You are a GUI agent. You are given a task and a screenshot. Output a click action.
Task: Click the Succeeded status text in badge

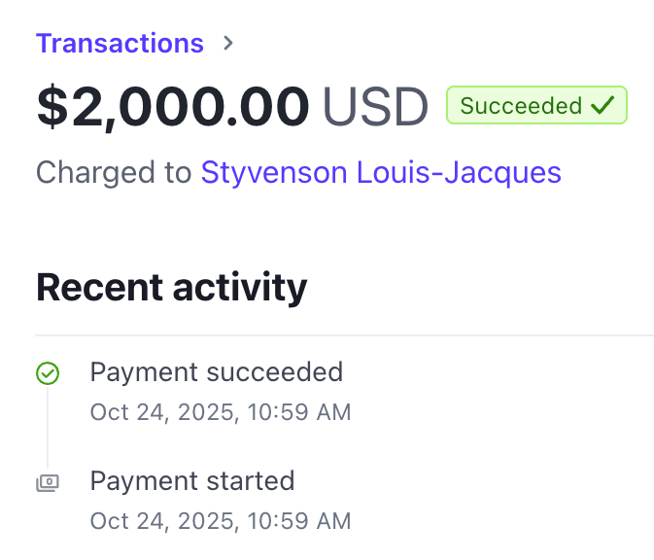click(x=521, y=106)
